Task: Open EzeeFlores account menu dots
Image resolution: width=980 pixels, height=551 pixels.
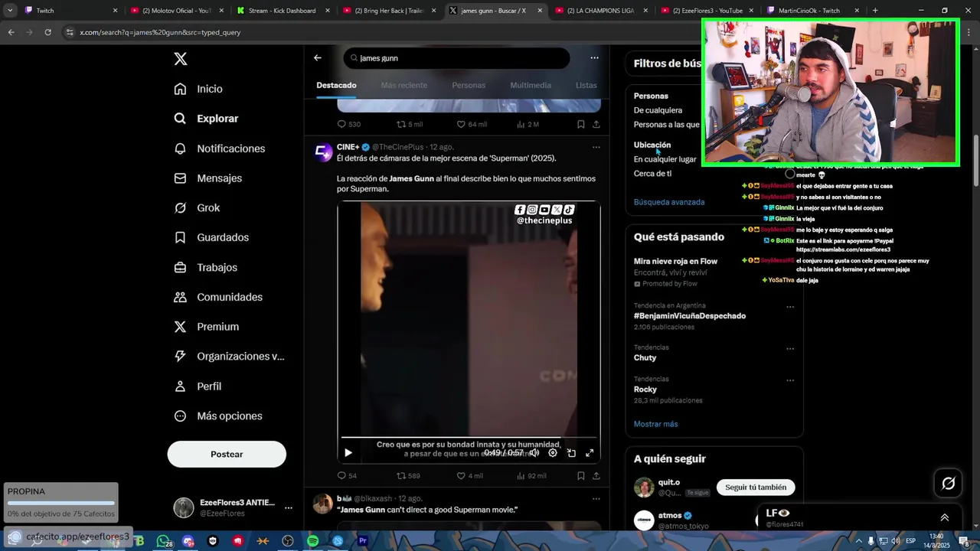Action: pyautogui.click(x=288, y=507)
